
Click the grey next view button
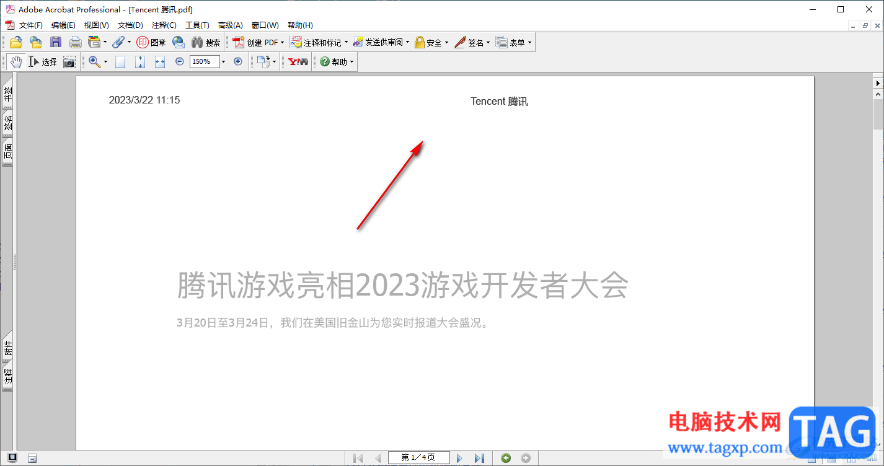point(526,458)
